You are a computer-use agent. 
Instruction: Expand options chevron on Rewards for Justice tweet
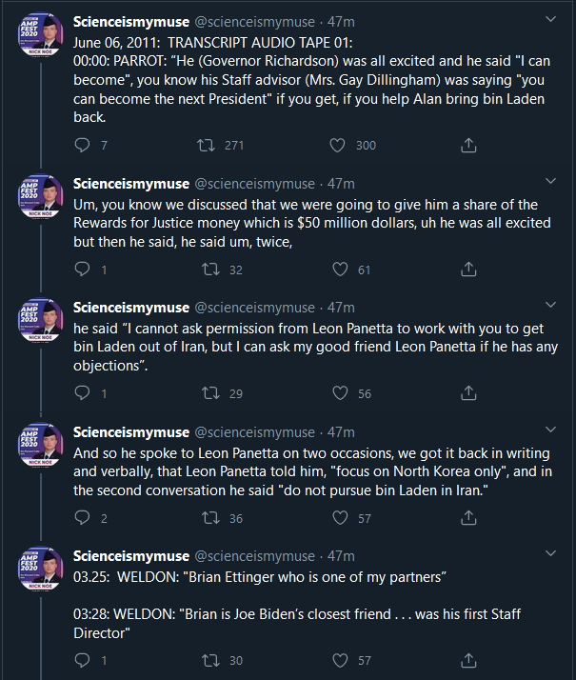tap(550, 181)
